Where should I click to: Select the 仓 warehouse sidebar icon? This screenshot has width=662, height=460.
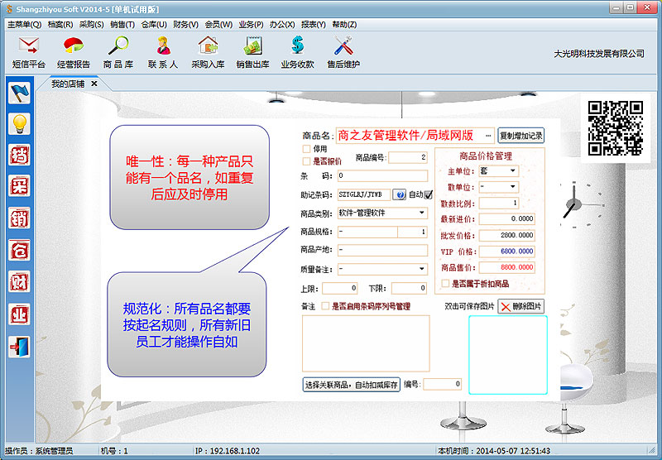click(19, 250)
